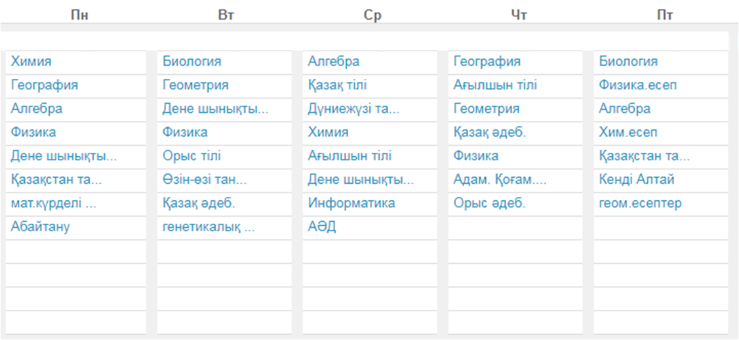Open Адам. Қоғам.... on Thursday
The image size is (739, 340).
(500, 179)
